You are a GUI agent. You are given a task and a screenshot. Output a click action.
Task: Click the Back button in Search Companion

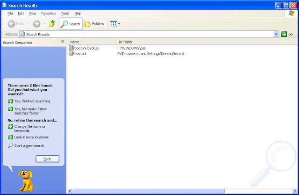[47, 159]
